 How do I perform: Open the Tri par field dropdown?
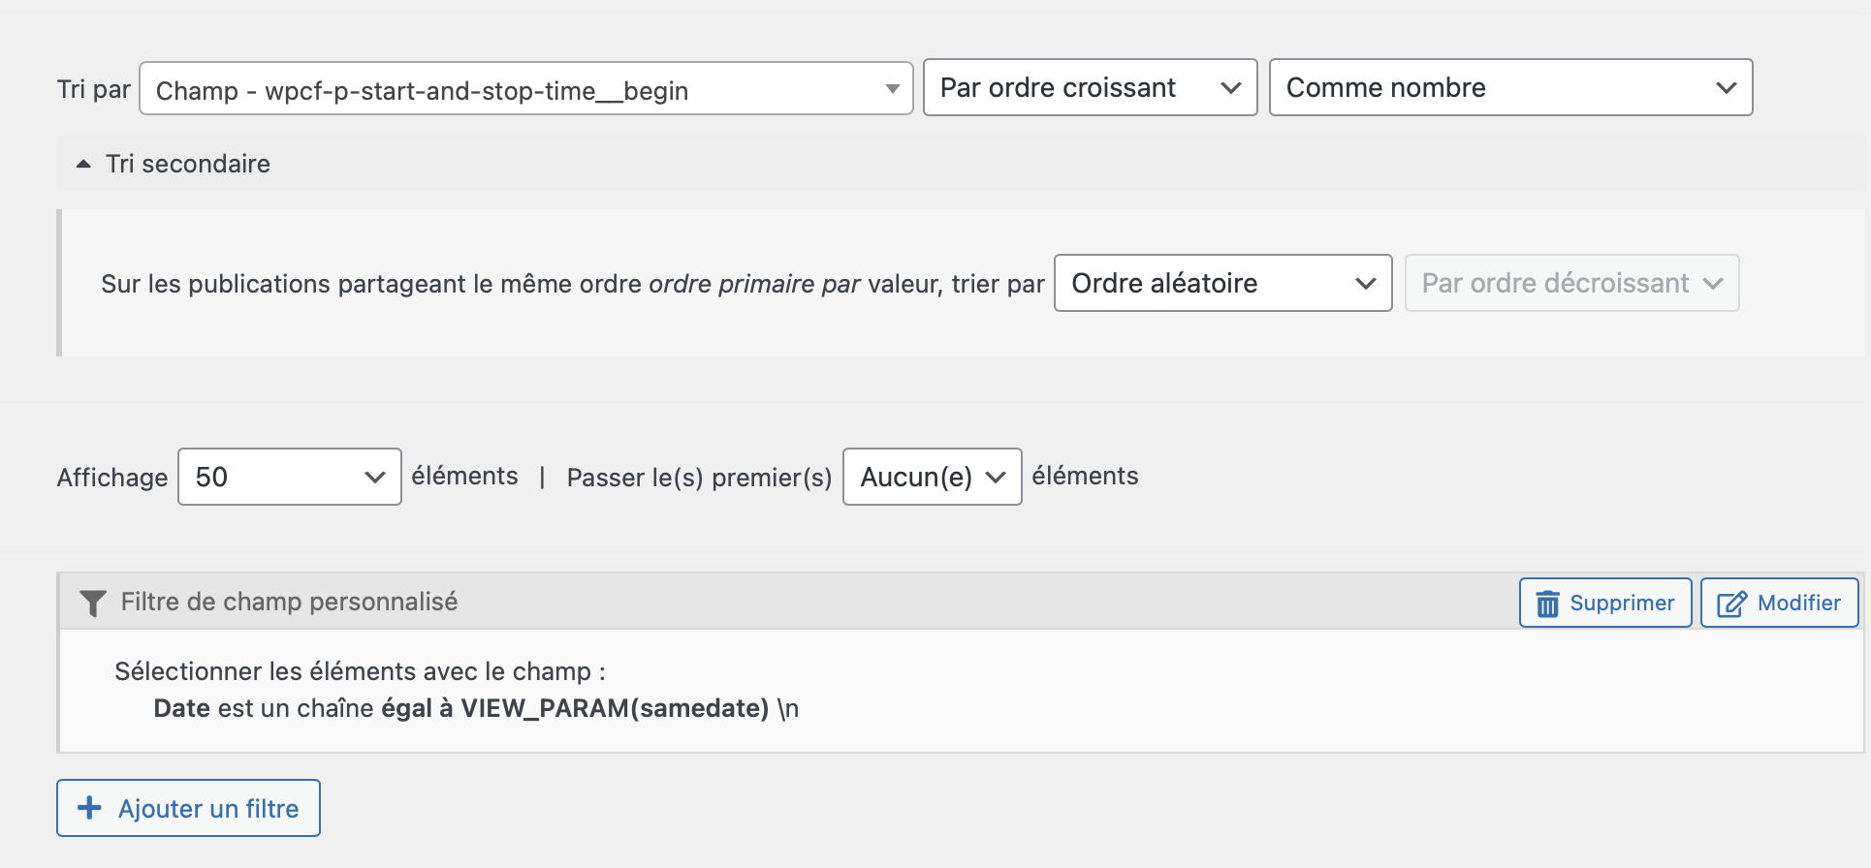pyautogui.click(x=526, y=89)
